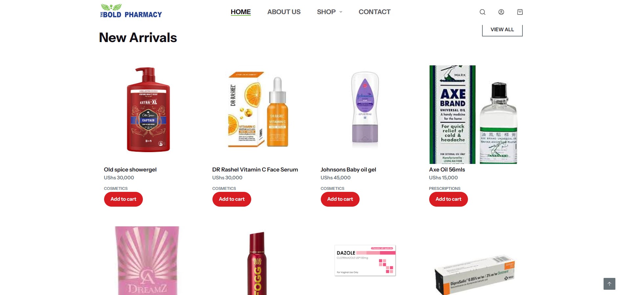Click the VIEW ALL button
Screen dimensions: 619x295
[x=502, y=30]
